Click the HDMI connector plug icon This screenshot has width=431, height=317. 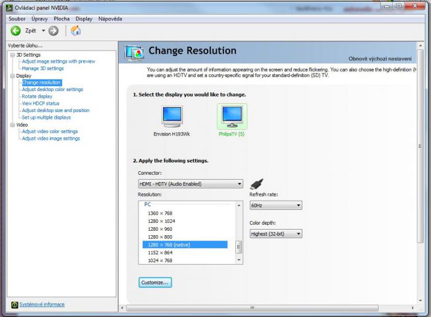[x=257, y=183]
